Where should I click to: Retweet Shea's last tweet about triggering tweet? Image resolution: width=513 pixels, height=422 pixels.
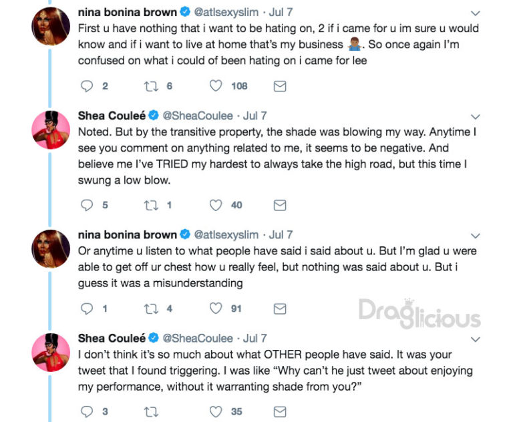coord(151,412)
